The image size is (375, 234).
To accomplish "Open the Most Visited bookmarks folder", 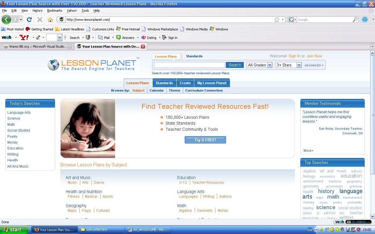I will [12, 29].
